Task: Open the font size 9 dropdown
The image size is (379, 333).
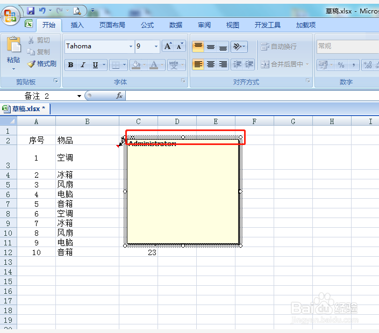Action: [156, 46]
